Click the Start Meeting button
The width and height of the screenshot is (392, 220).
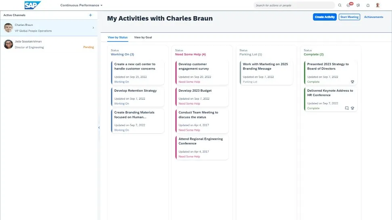pos(349,17)
